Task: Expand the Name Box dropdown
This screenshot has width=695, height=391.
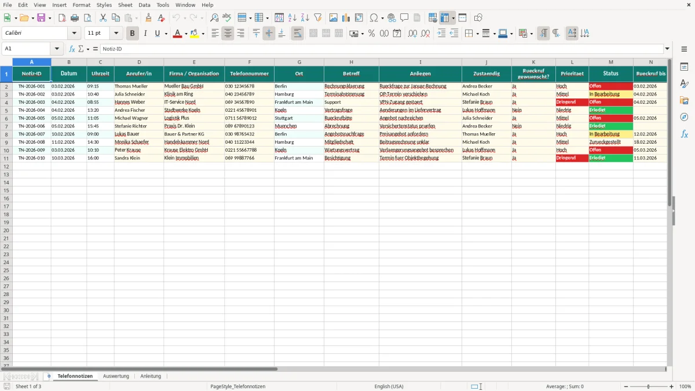Action: coord(57,49)
